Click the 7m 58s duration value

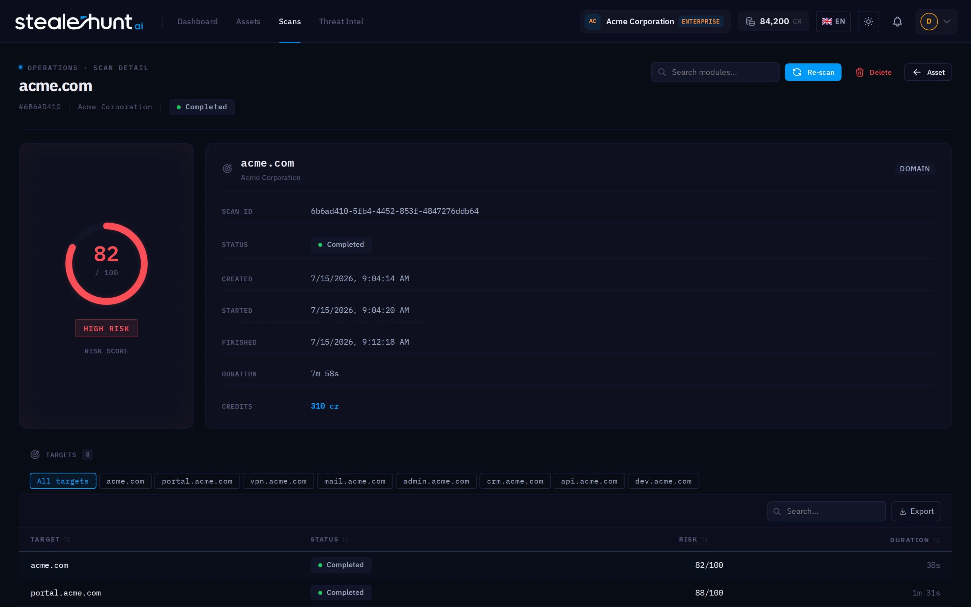point(325,374)
